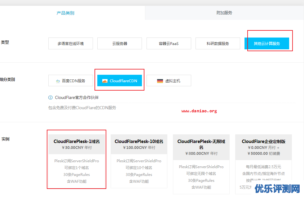The image size is (304, 197).
Task: Click the info icon beside CloudFlare官方合作伙伴
Action: pos(51,97)
